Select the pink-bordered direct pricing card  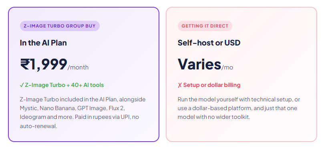[x=241, y=74]
